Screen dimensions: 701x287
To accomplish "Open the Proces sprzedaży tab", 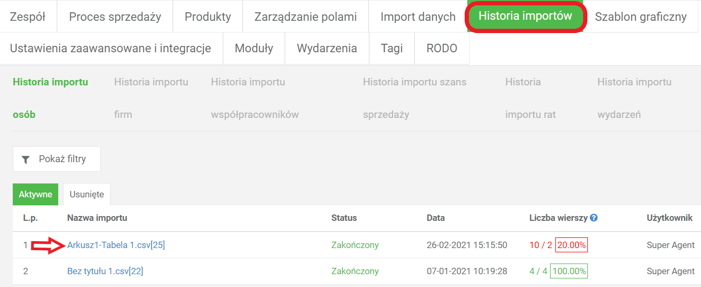I will [x=115, y=17].
